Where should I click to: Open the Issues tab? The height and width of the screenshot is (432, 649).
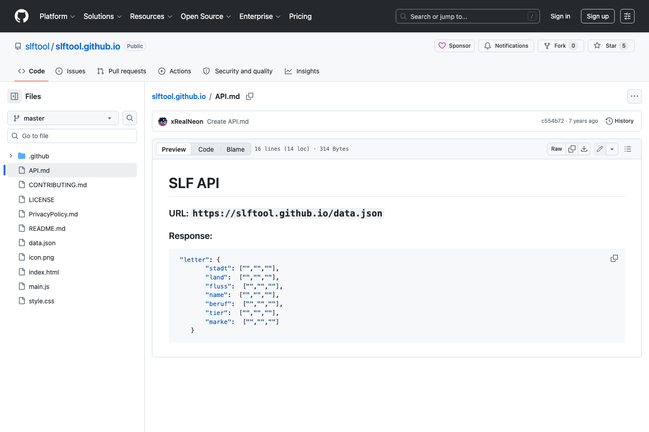[x=70, y=71]
